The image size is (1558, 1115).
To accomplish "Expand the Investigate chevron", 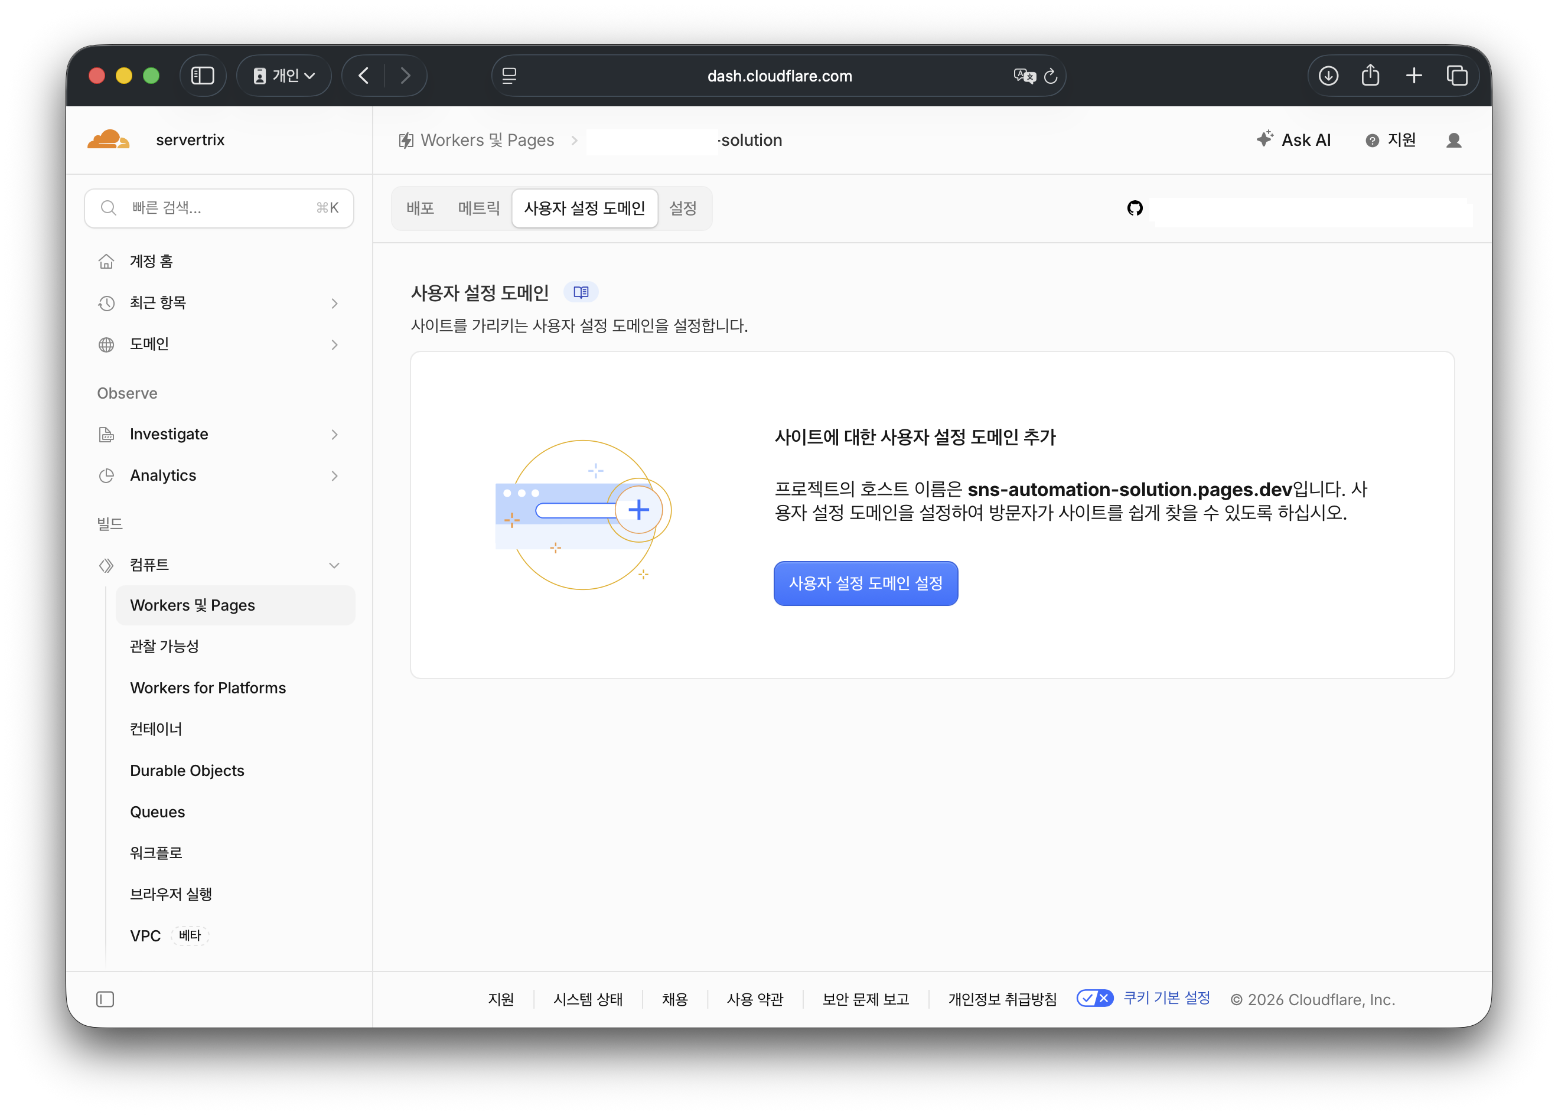I will 334,434.
